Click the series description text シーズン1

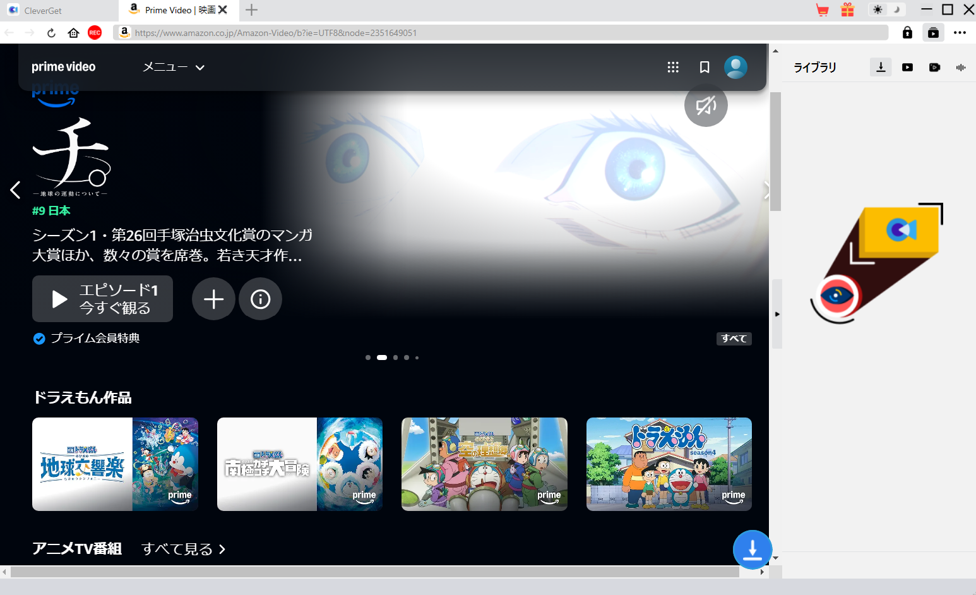[x=172, y=245]
